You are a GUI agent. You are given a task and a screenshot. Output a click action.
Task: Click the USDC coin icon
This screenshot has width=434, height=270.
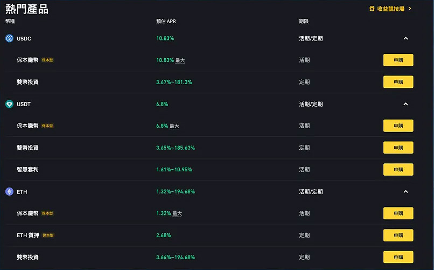(x=9, y=38)
